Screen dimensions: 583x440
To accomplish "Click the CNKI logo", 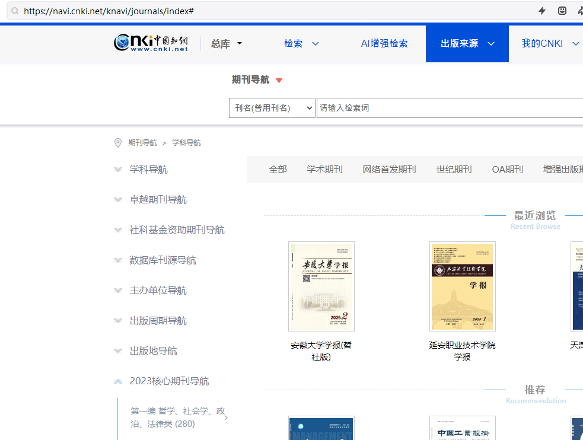I will tap(151, 43).
